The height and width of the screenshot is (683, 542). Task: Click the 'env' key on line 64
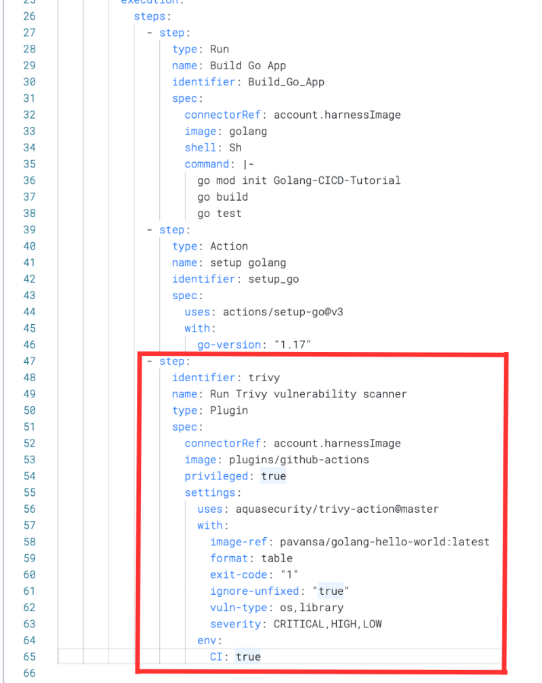(207, 641)
